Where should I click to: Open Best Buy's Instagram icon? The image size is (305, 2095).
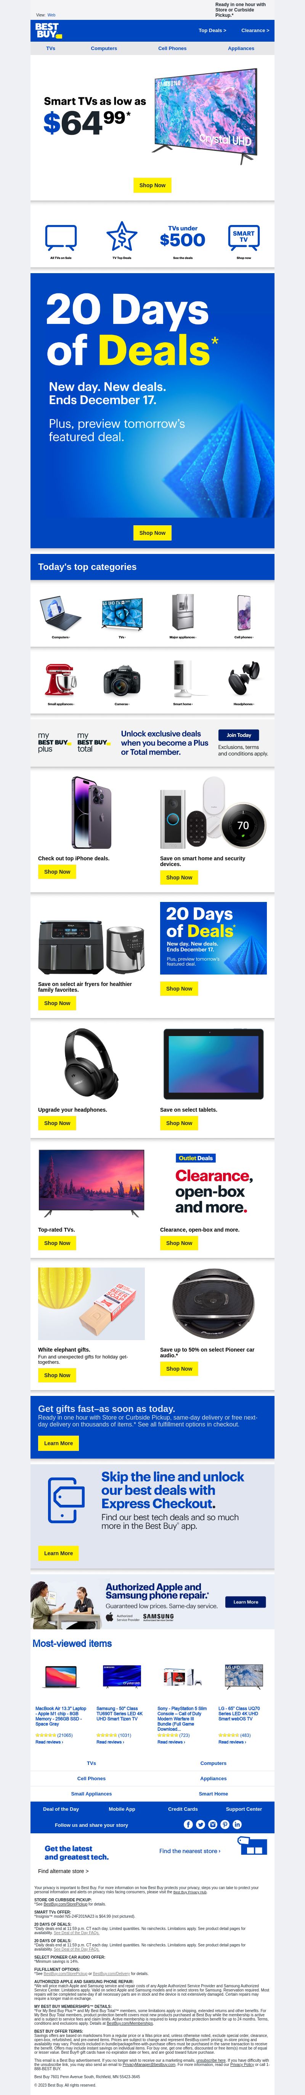pyautogui.click(x=212, y=1824)
